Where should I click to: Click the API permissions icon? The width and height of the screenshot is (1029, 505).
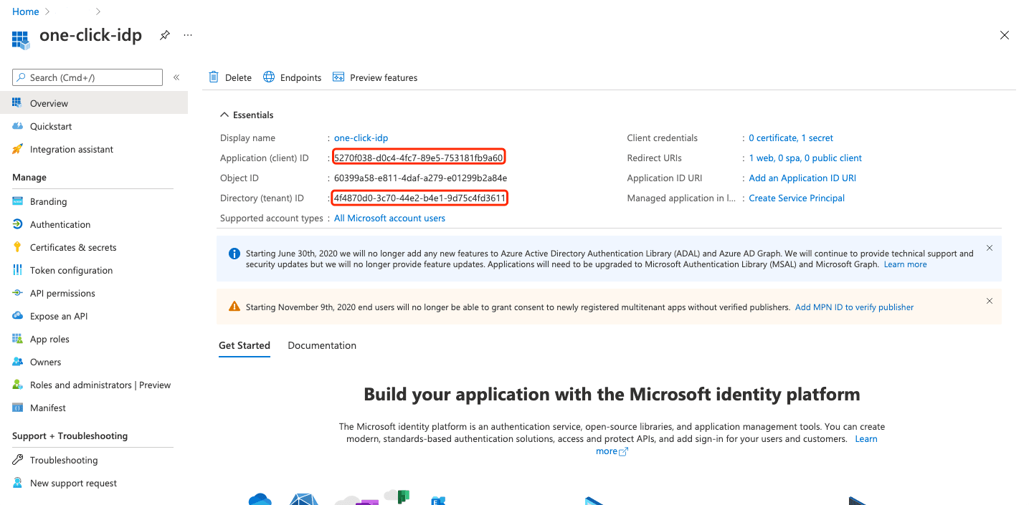(18, 293)
